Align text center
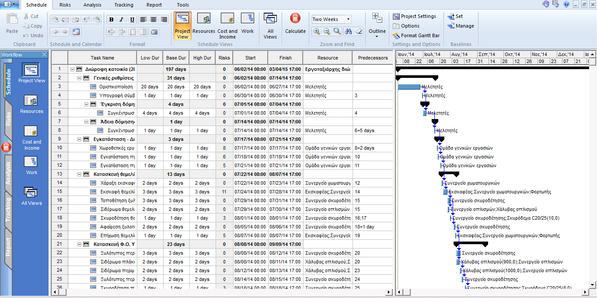The width and height of the screenshot is (597, 298). (154, 20)
